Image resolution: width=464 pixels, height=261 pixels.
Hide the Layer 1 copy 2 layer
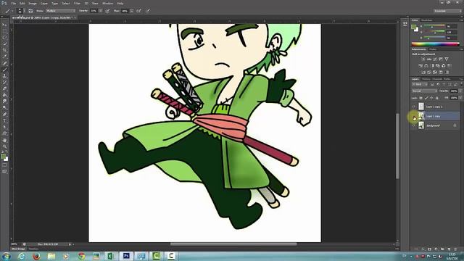(414, 107)
